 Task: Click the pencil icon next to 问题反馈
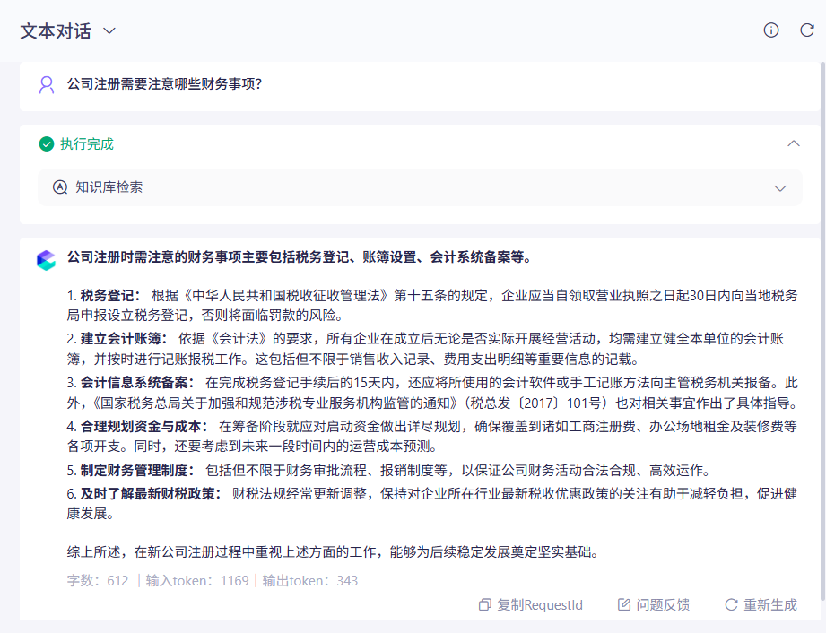623,605
